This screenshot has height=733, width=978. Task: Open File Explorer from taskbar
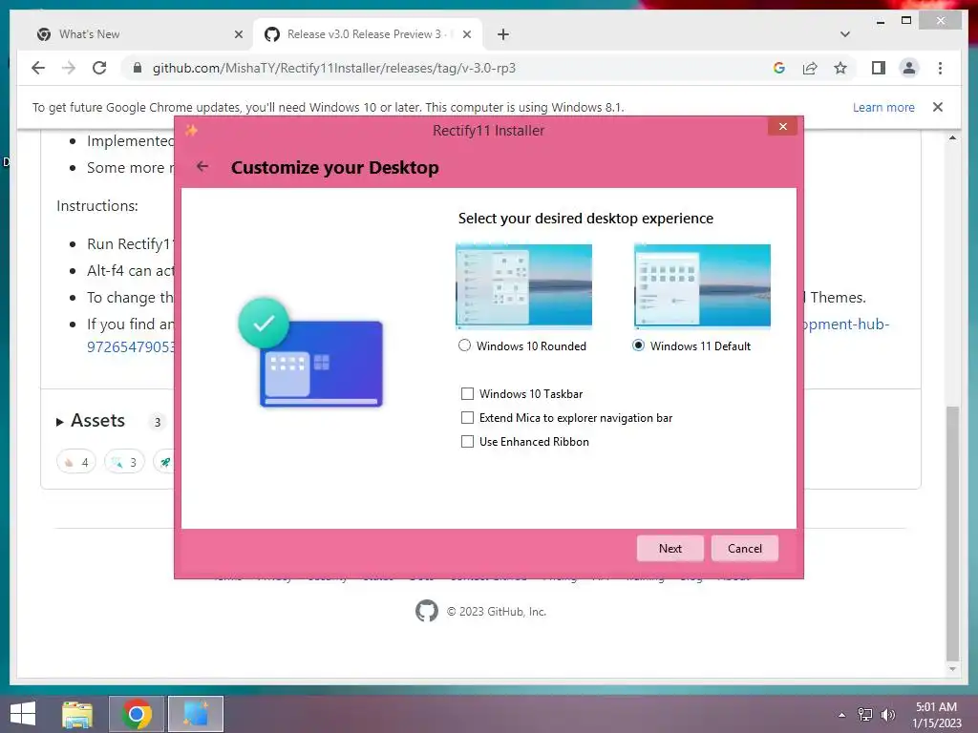pos(77,714)
